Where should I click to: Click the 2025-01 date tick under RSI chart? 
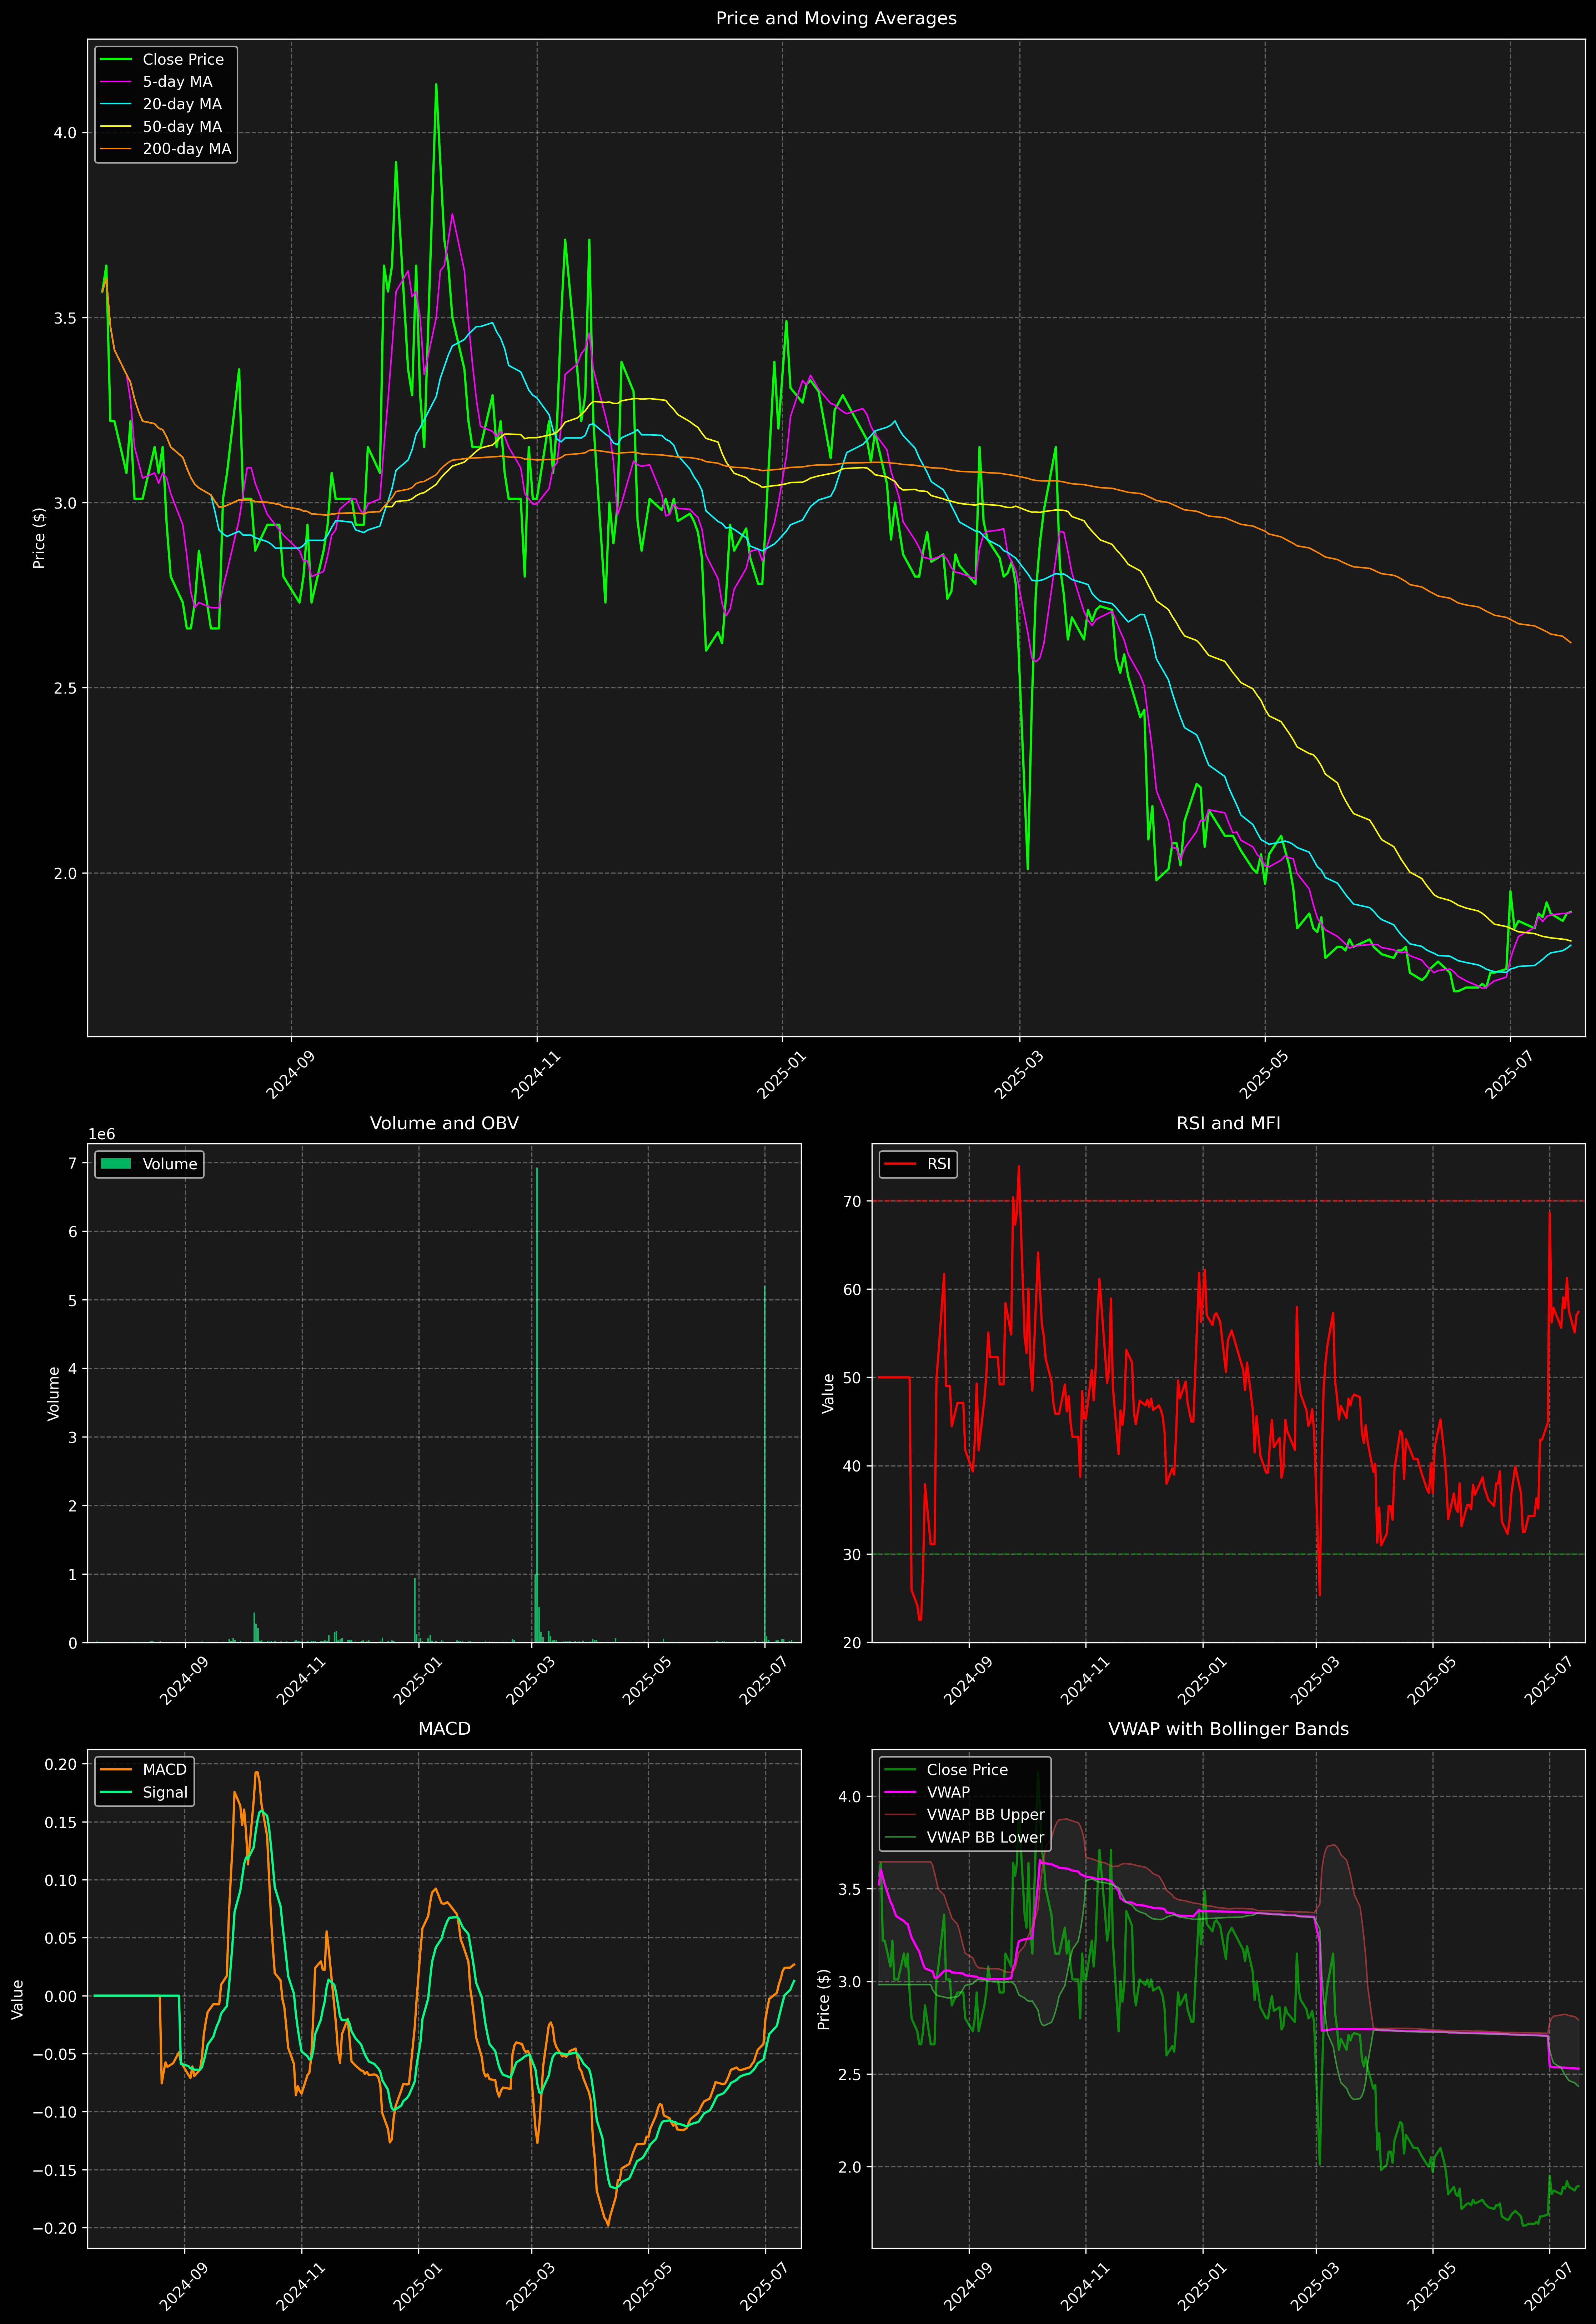tap(1201, 1682)
